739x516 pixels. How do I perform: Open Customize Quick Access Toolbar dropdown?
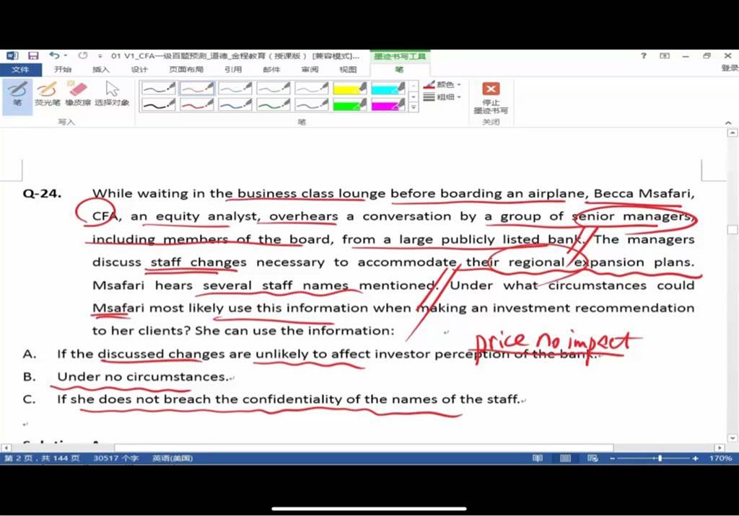click(x=100, y=56)
